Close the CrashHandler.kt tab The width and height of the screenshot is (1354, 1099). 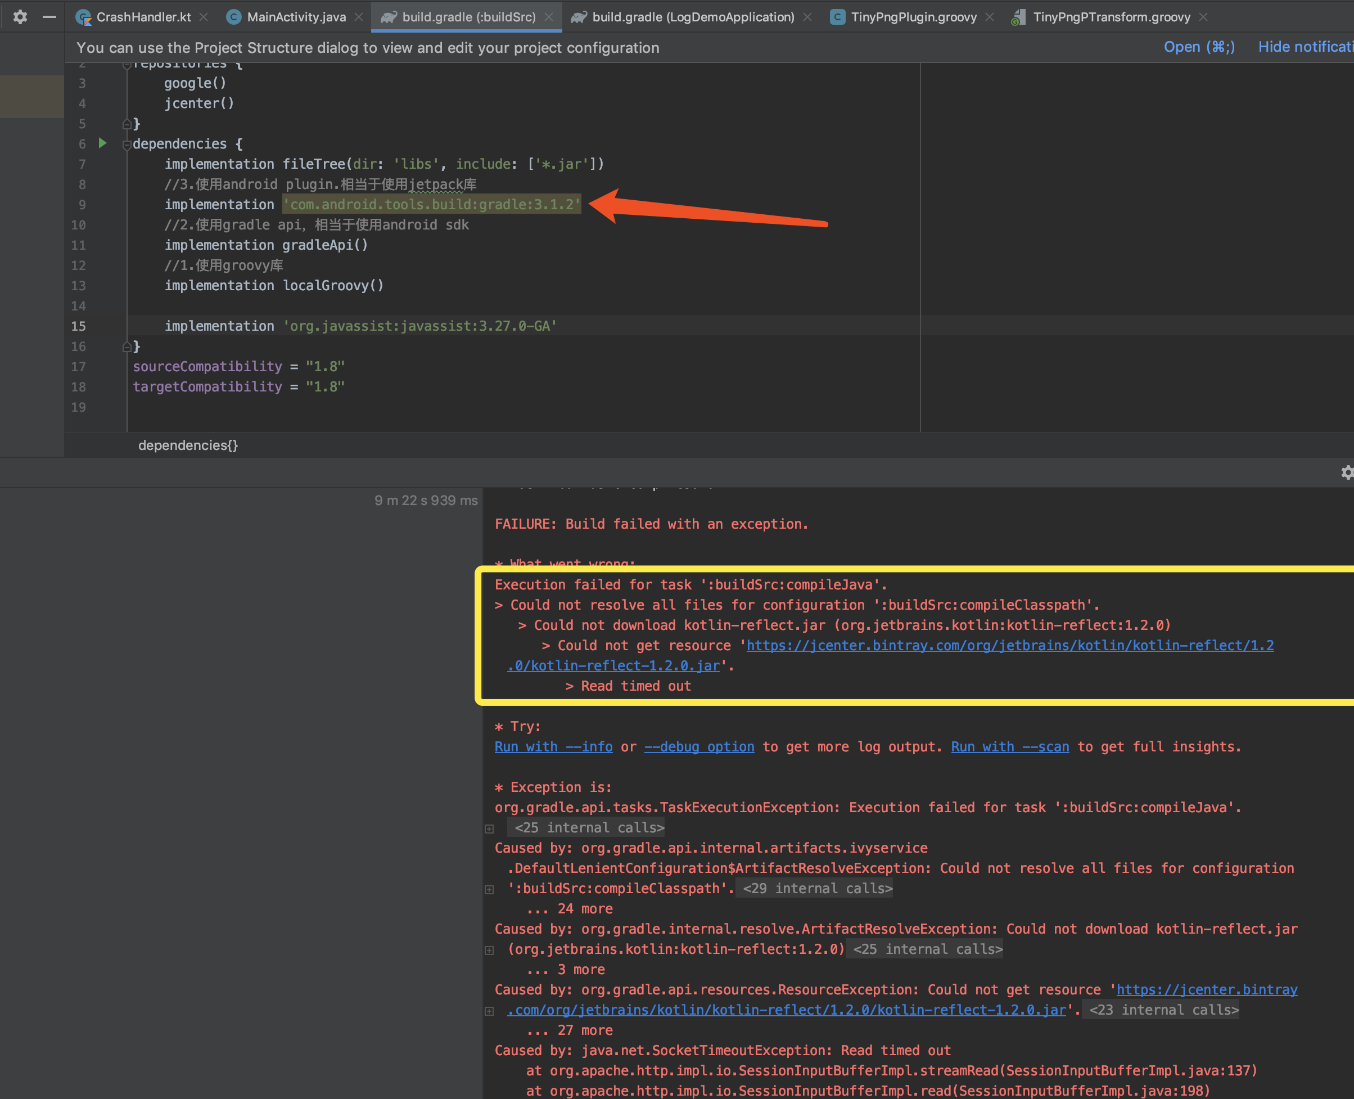pos(204,17)
